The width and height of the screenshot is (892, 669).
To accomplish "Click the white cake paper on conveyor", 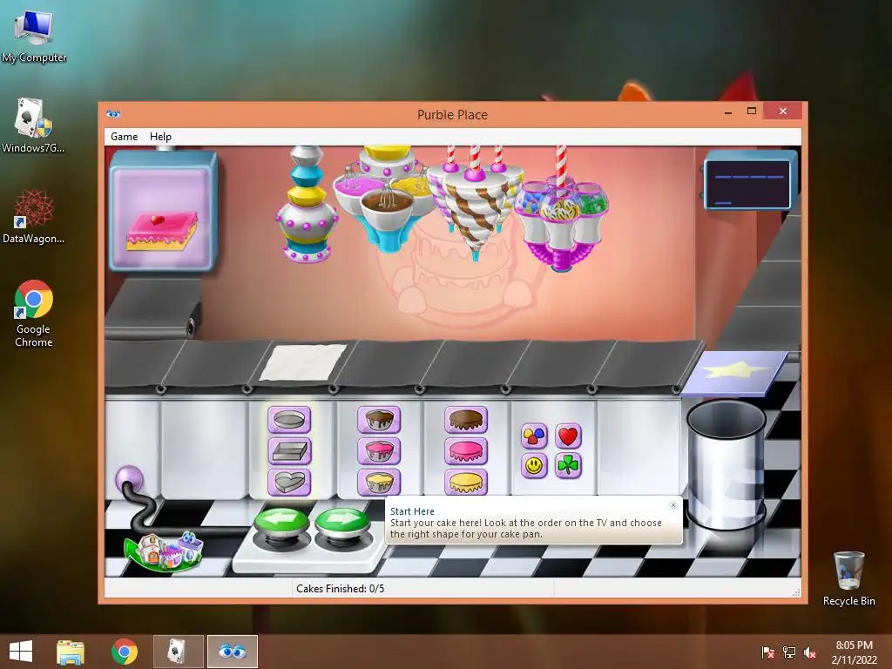I will [x=303, y=362].
